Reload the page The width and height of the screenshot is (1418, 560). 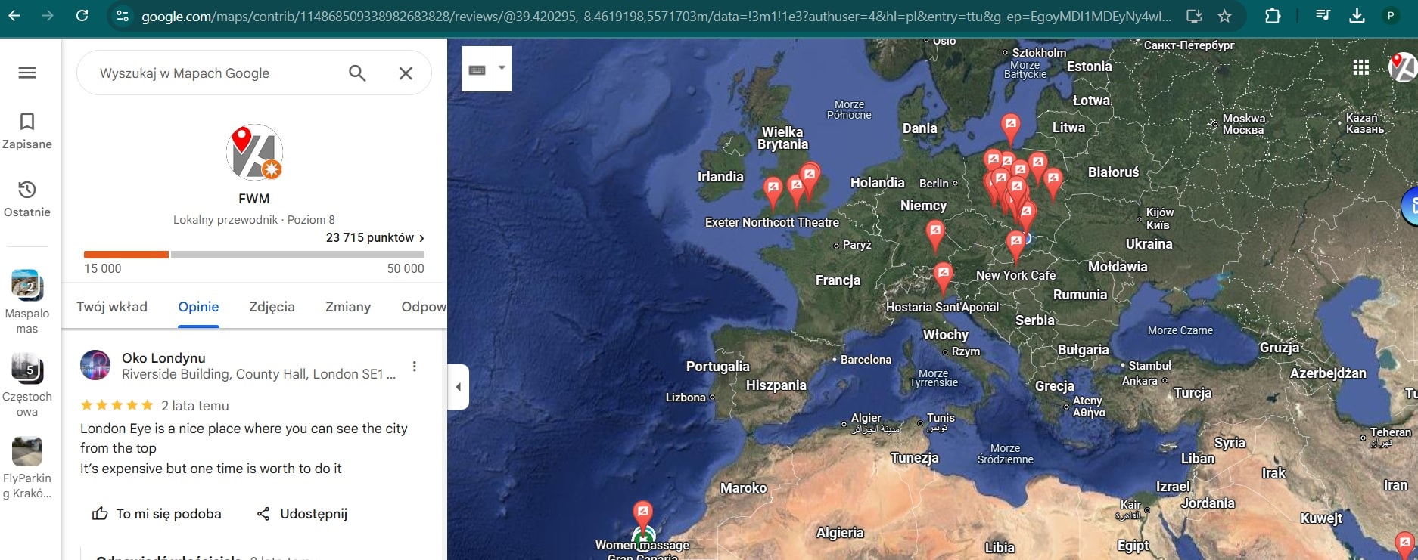(82, 15)
